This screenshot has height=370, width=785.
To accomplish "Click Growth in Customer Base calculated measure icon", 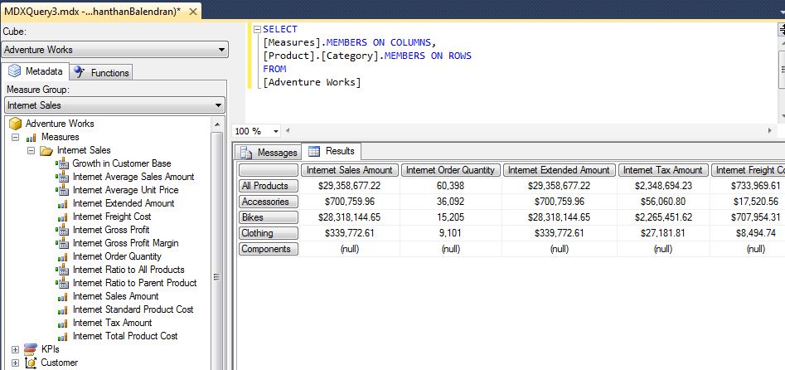I will 62,163.
